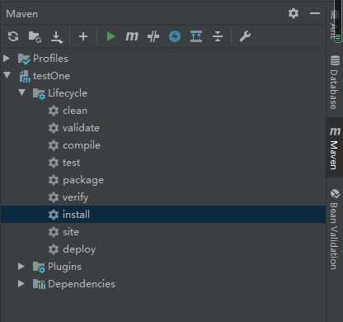Image resolution: width=343 pixels, height=322 pixels.
Task: Reload all Maven projects
Action: 13,36
